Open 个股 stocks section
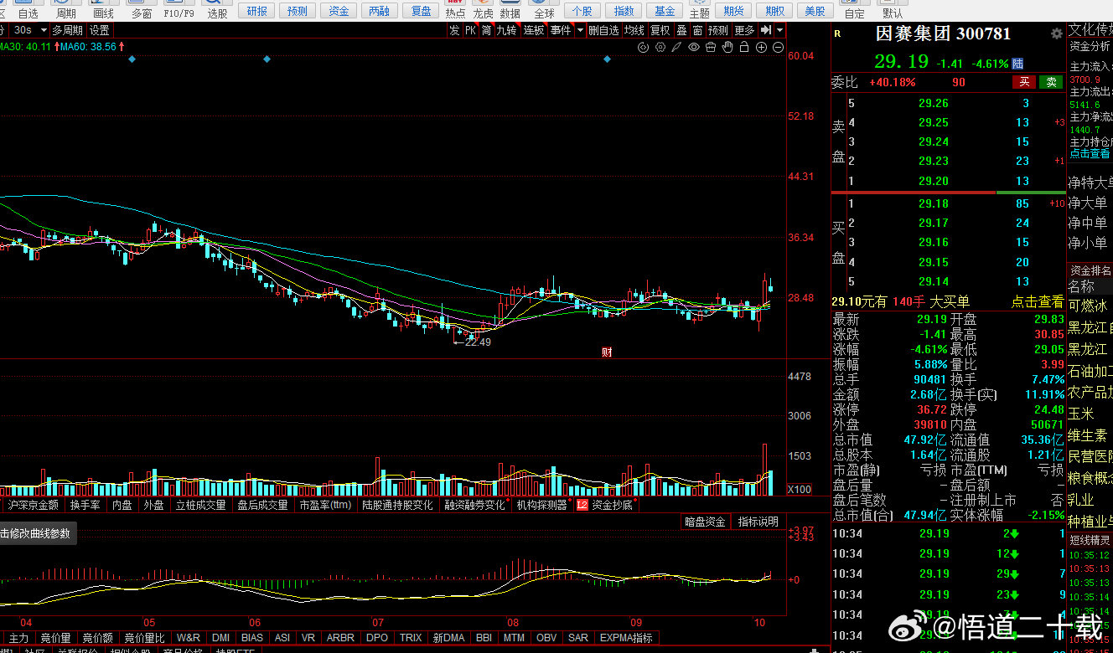The image size is (1113, 653). pos(582,11)
